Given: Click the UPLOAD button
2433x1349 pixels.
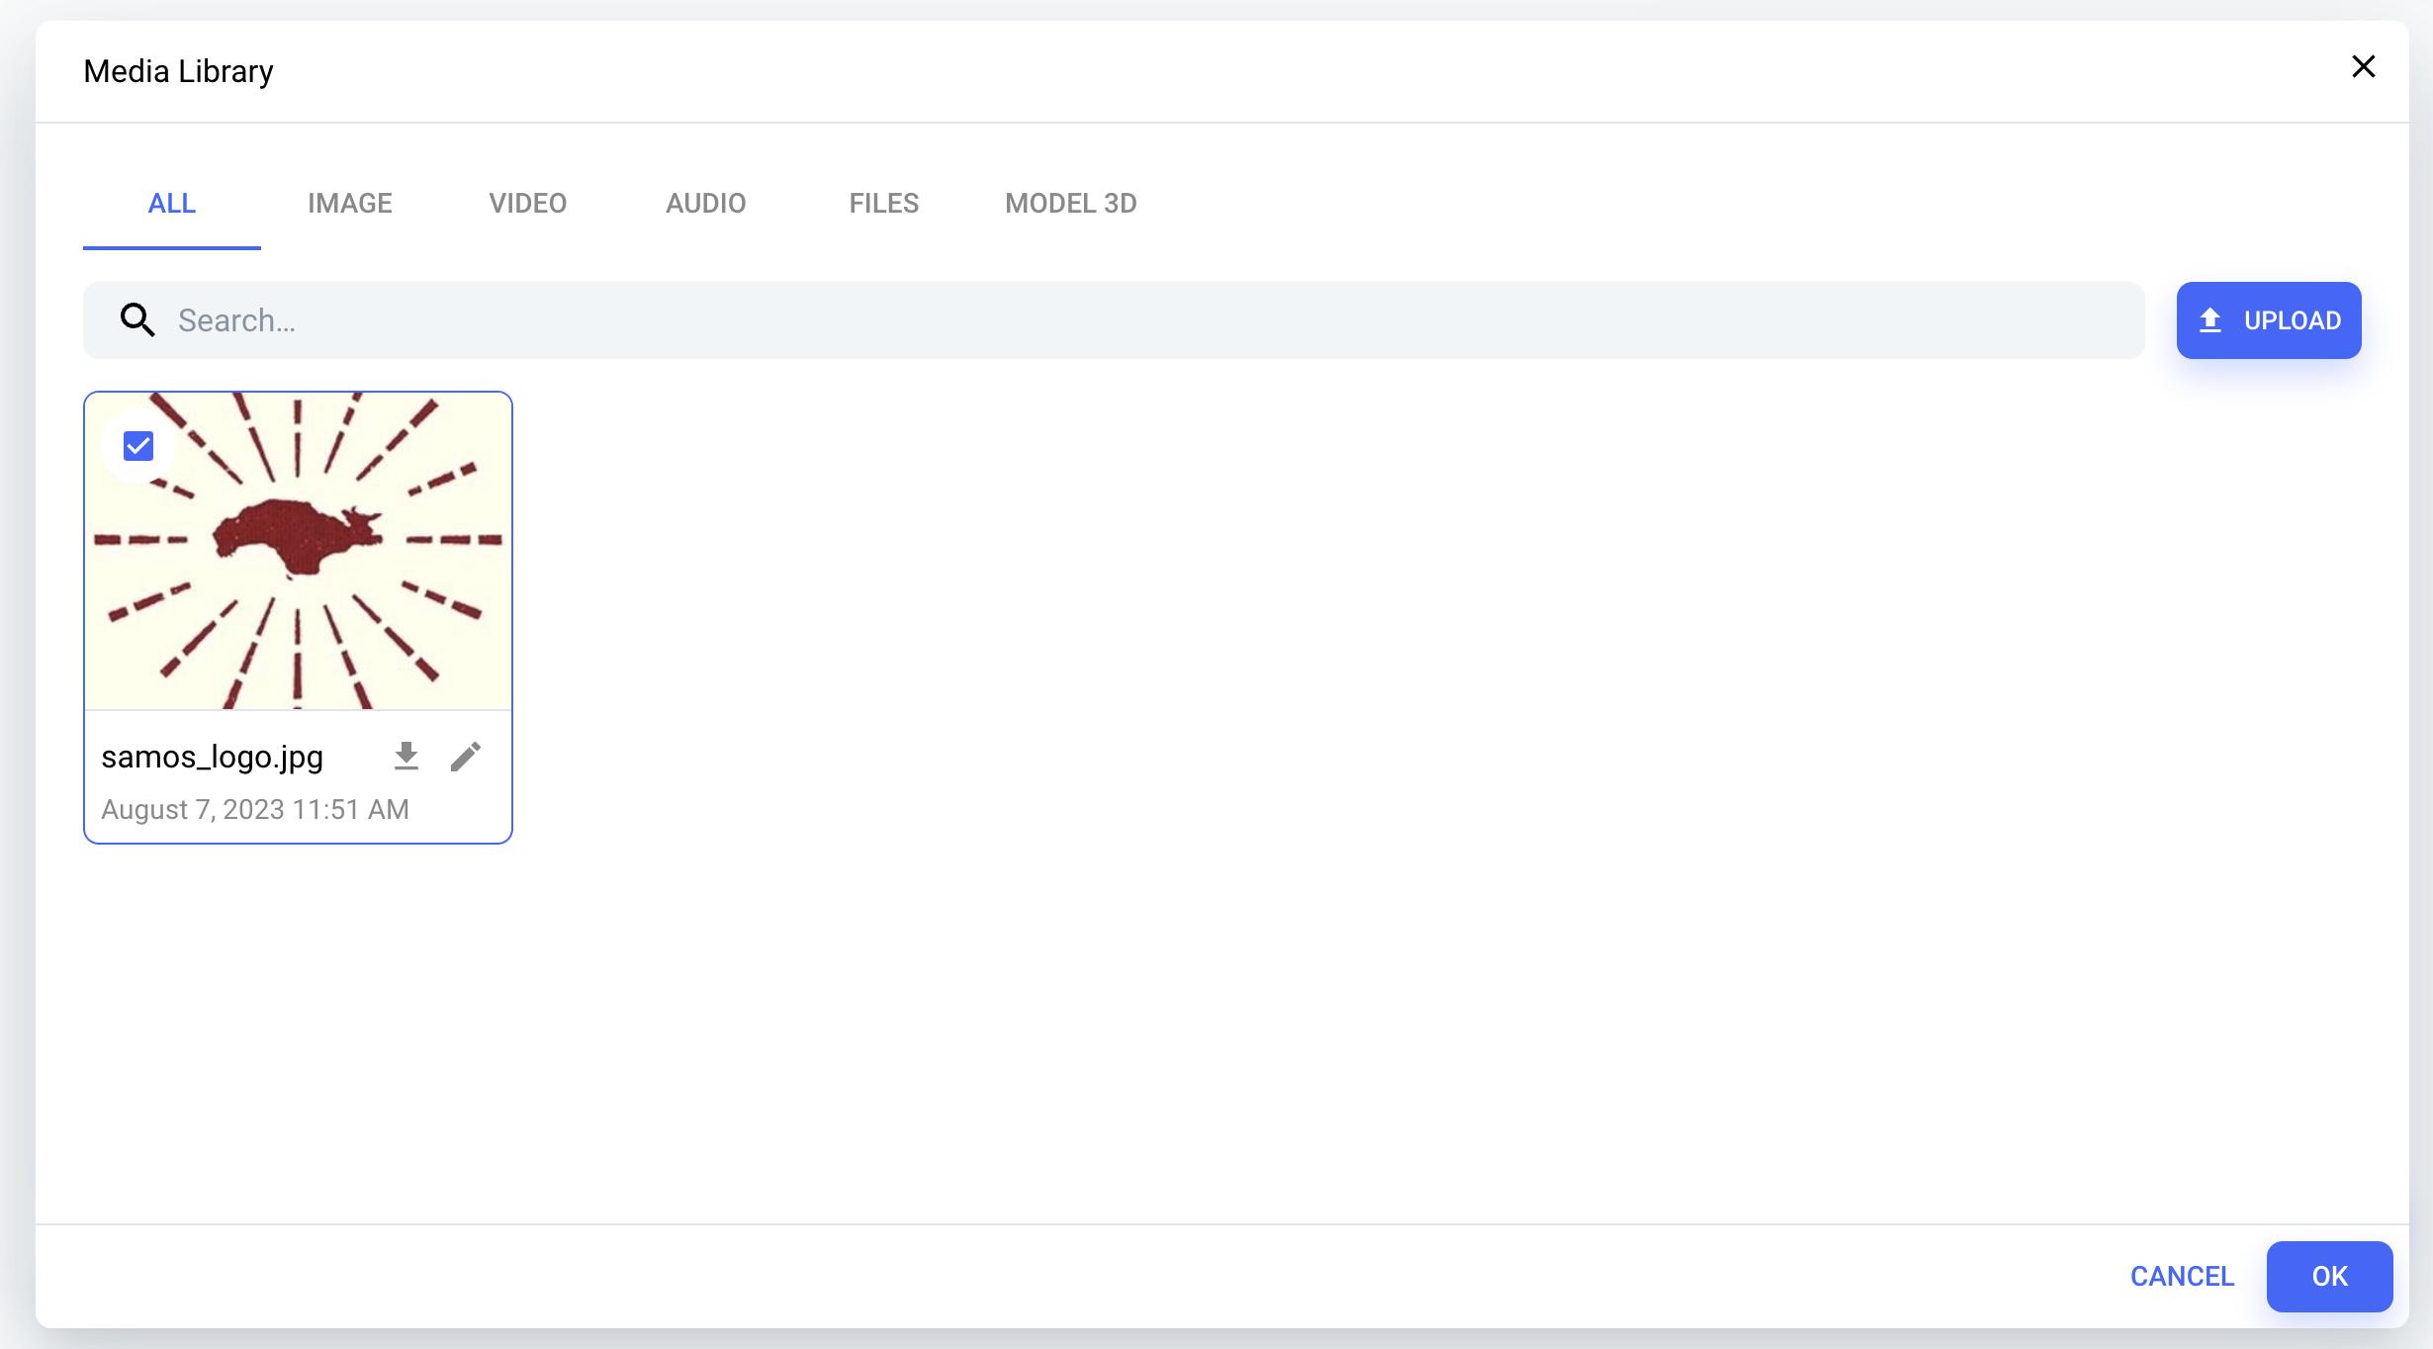Looking at the screenshot, I should (x=2268, y=319).
